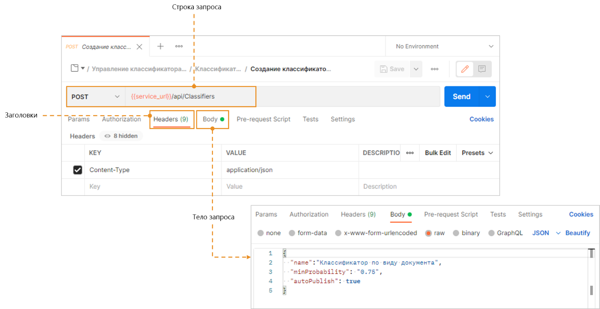Click the collection folder icon in breadcrumb
600x309 pixels.
tap(75, 68)
